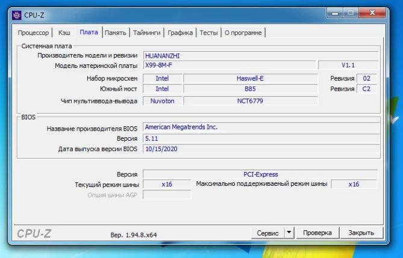Click the CPU-Z title bar app icon

click(17, 15)
